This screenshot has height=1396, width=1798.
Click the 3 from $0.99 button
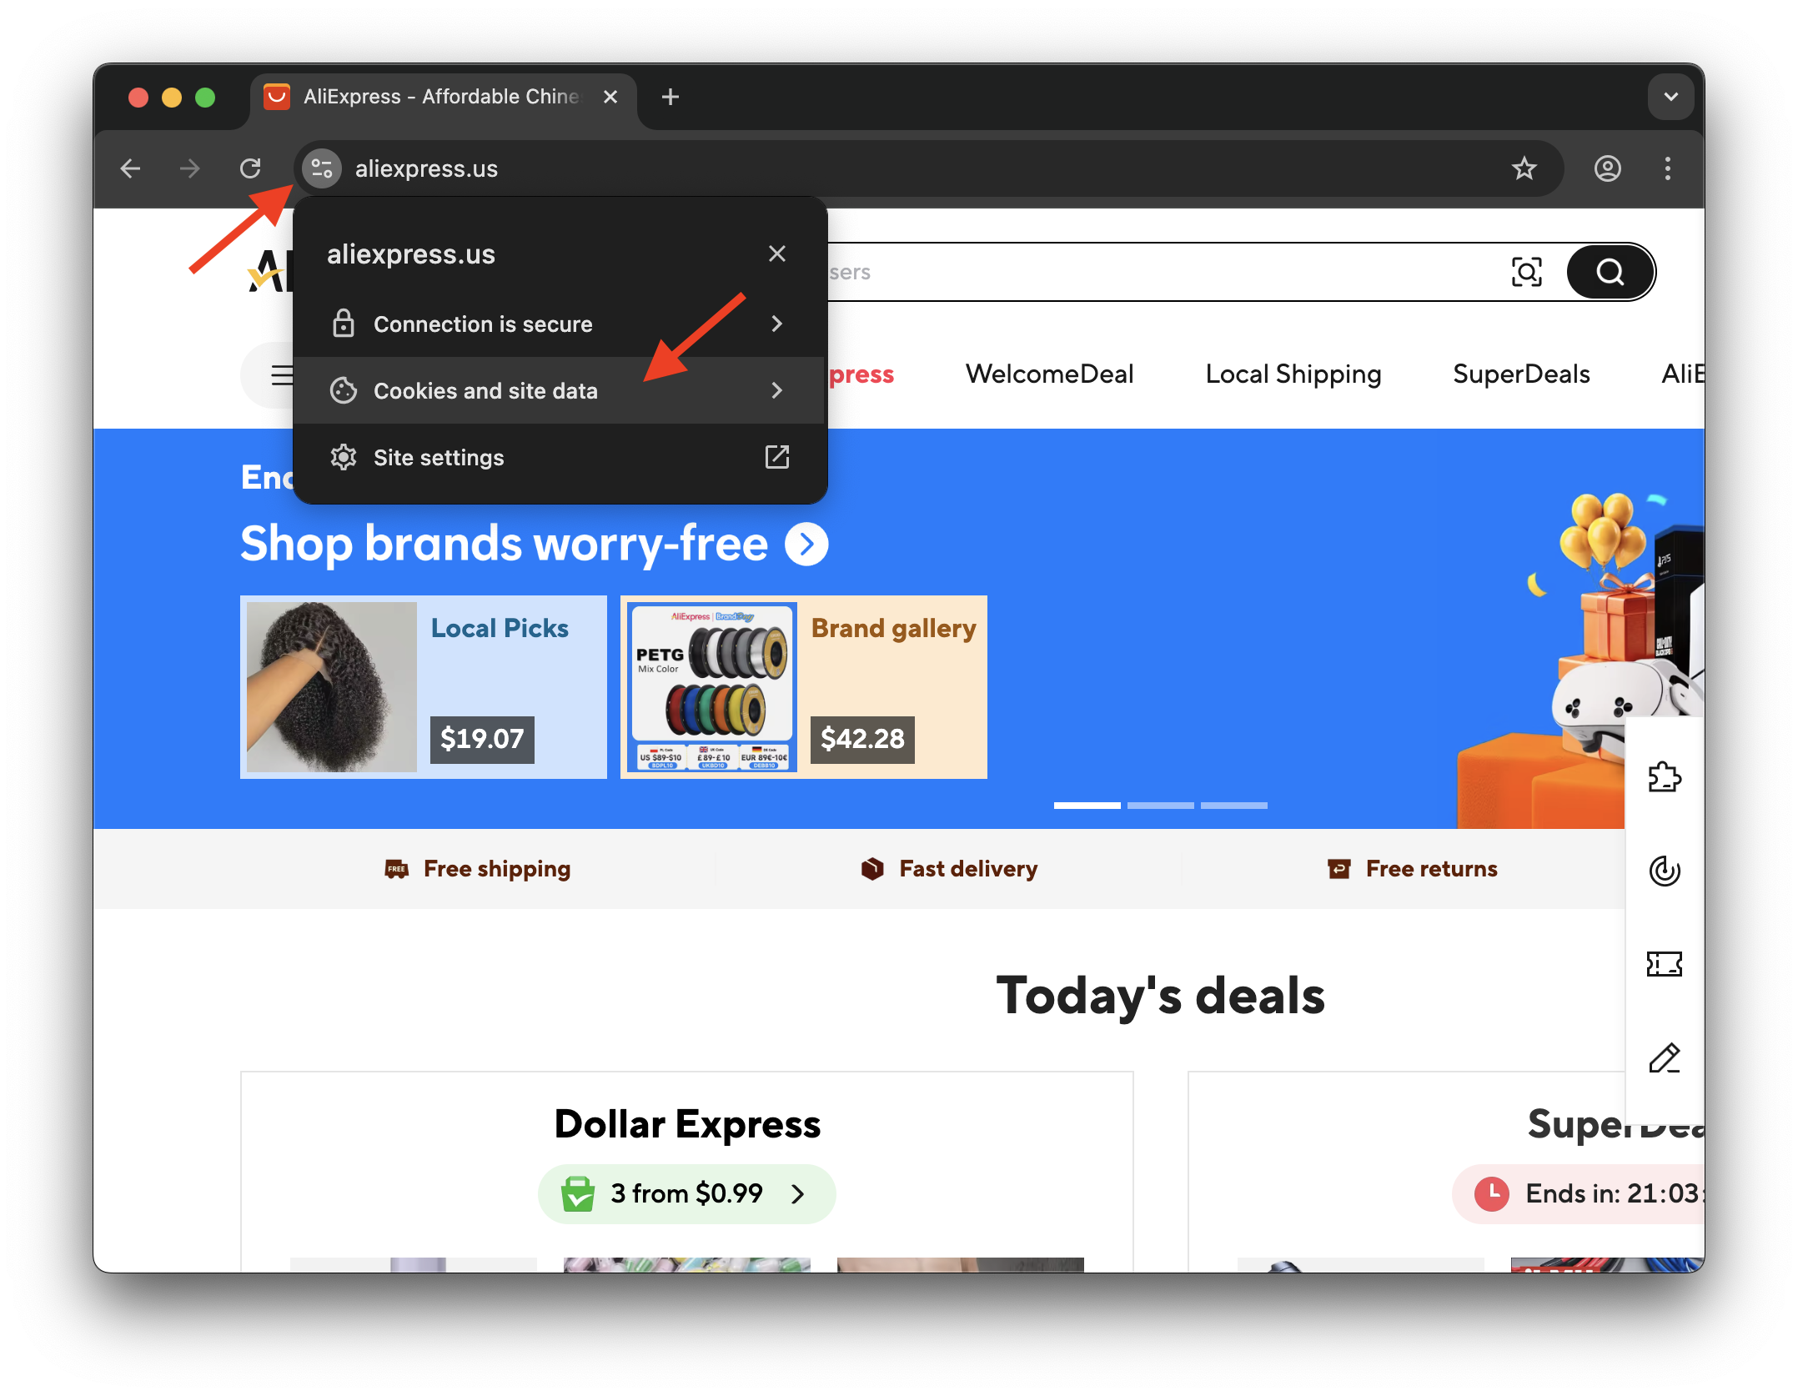(686, 1193)
